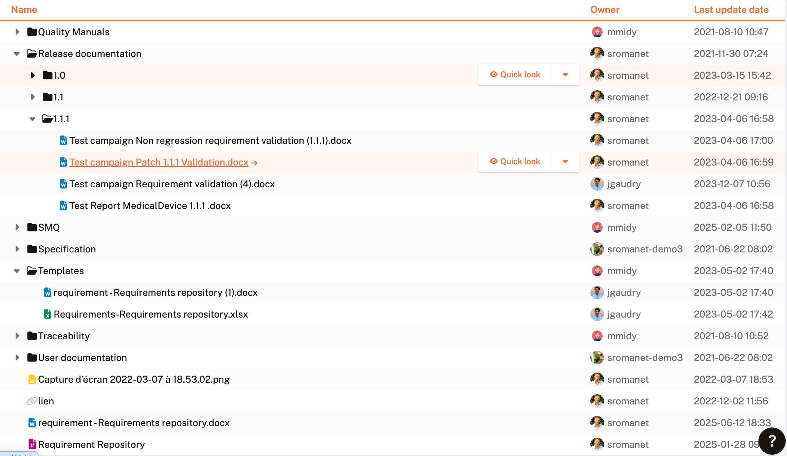The height and width of the screenshot is (456, 787).
Task: Sort by the Last update date header
Action: 731,9
